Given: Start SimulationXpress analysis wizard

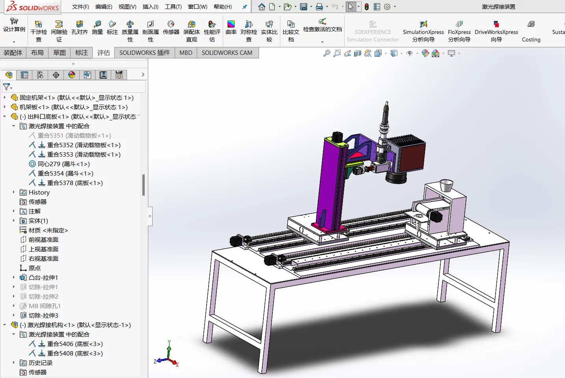Looking at the screenshot, I should (x=423, y=31).
